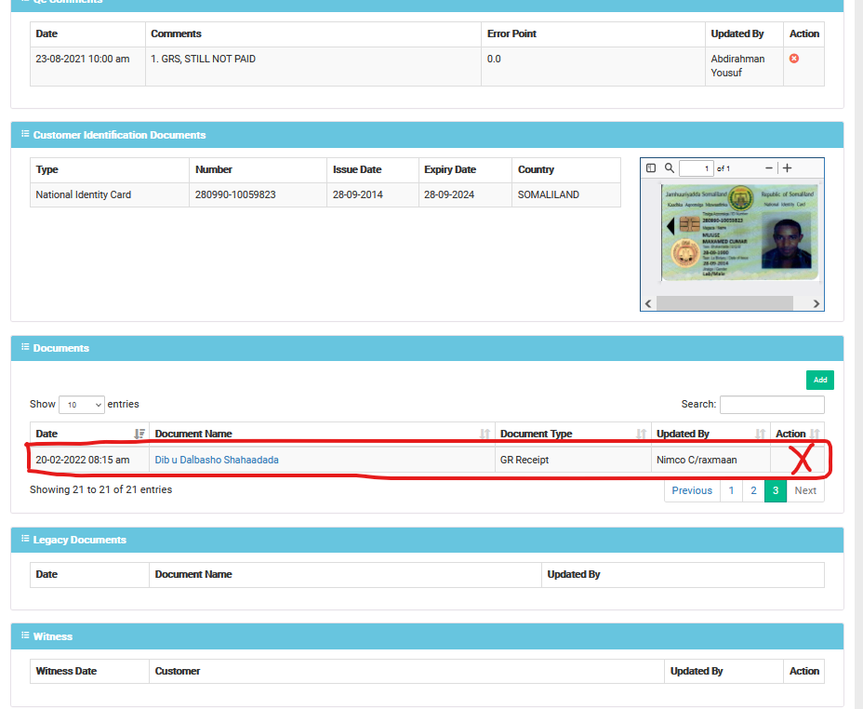Select Abdirahman Yousuf updated-by cell

744,66
